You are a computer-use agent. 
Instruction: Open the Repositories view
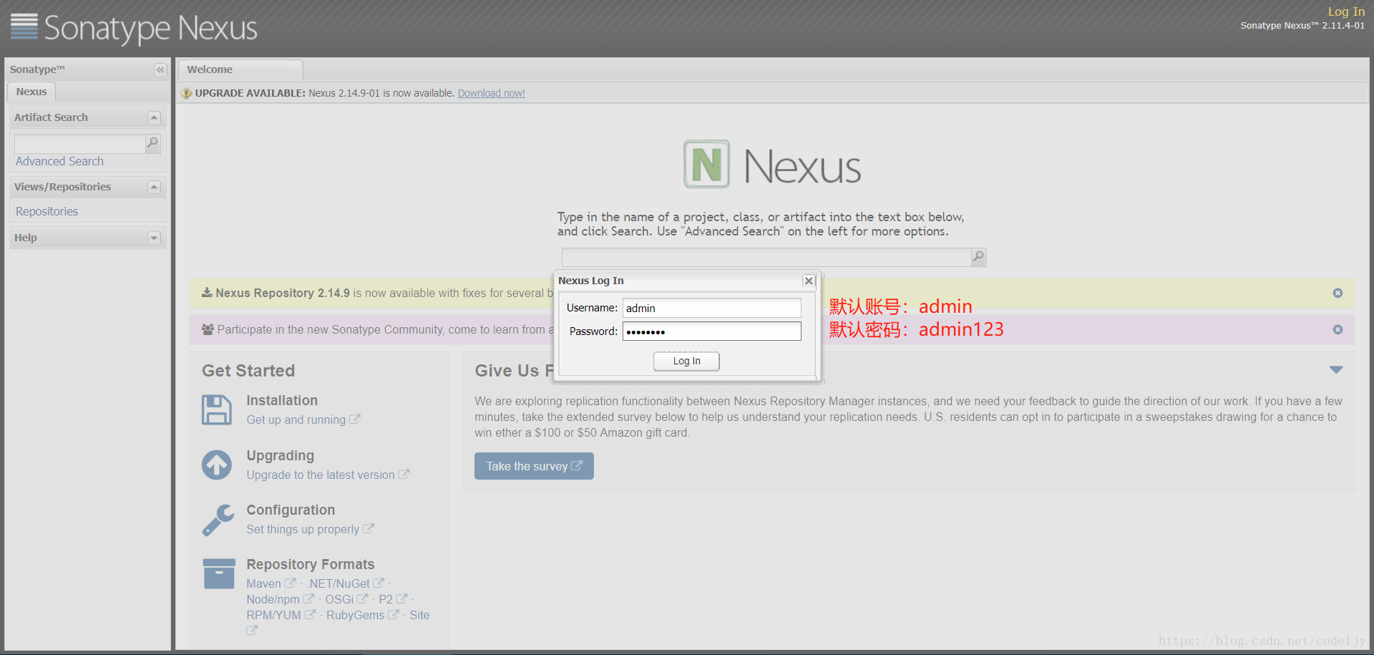point(47,212)
